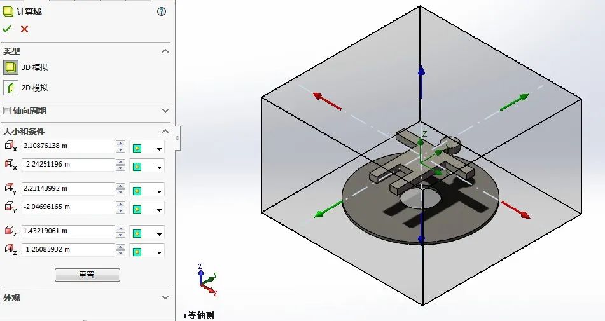Viewport: 605px width, 321px height.
Task: Open help question mark icon
Action: pyautogui.click(x=162, y=11)
